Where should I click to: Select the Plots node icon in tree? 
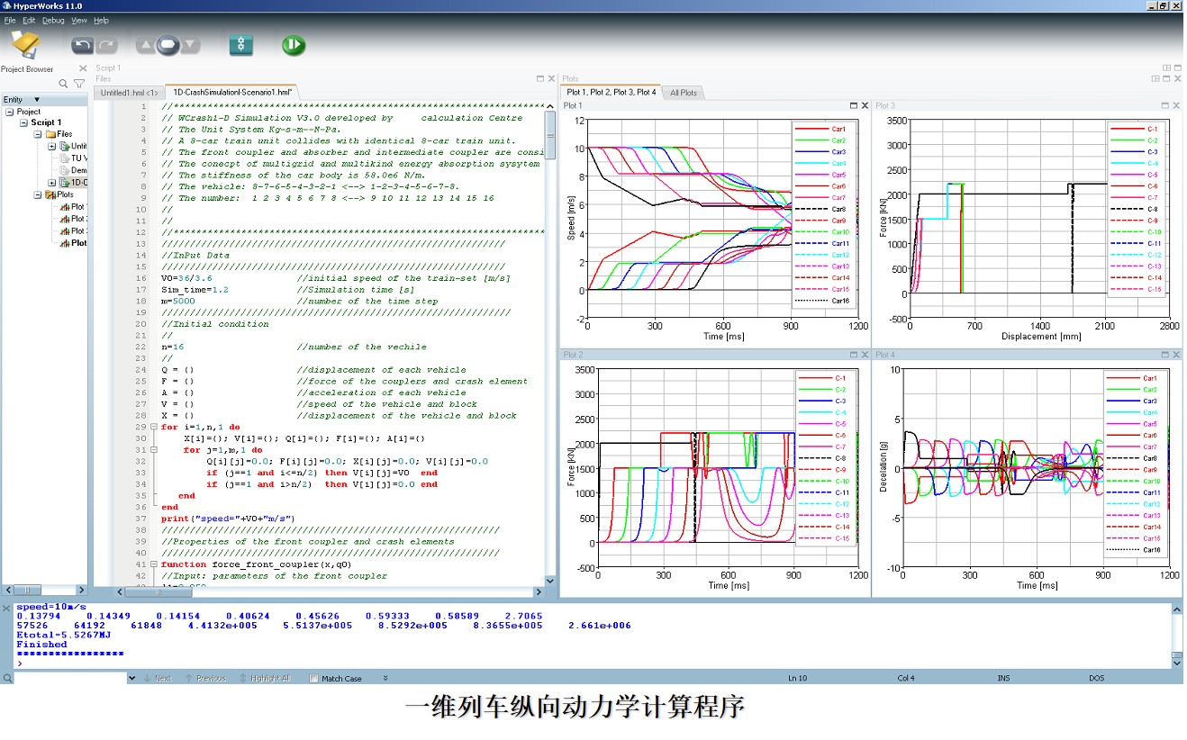tap(50, 194)
